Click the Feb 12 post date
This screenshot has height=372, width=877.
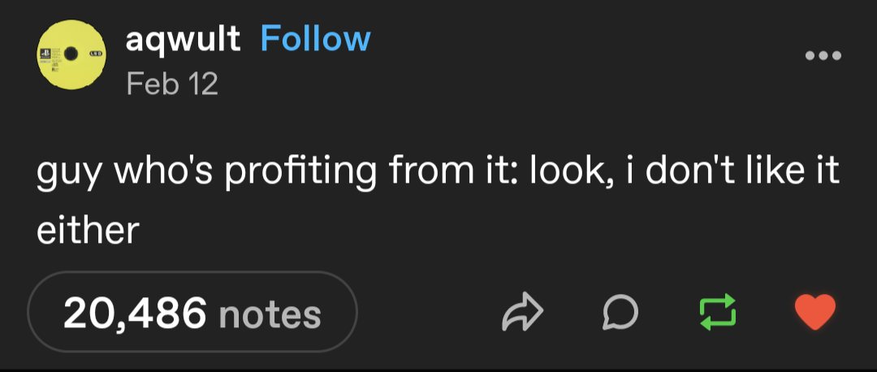[172, 83]
